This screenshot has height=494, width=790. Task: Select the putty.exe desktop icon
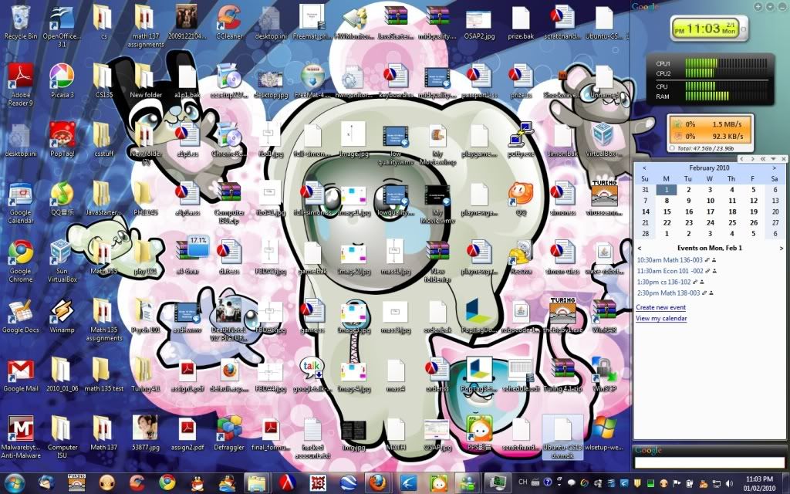[x=521, y=140]
